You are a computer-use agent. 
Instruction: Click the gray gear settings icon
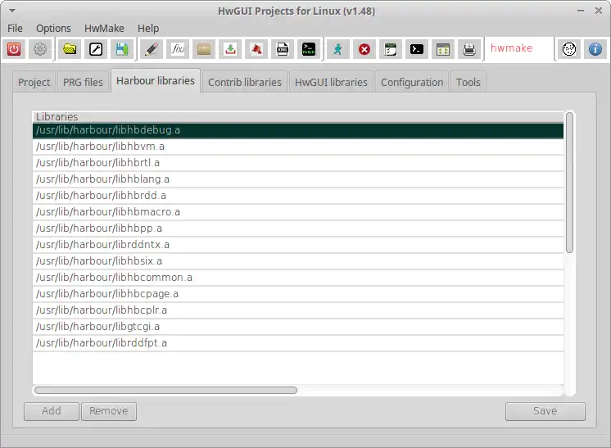pyautogui.click(x=40, y=49)
